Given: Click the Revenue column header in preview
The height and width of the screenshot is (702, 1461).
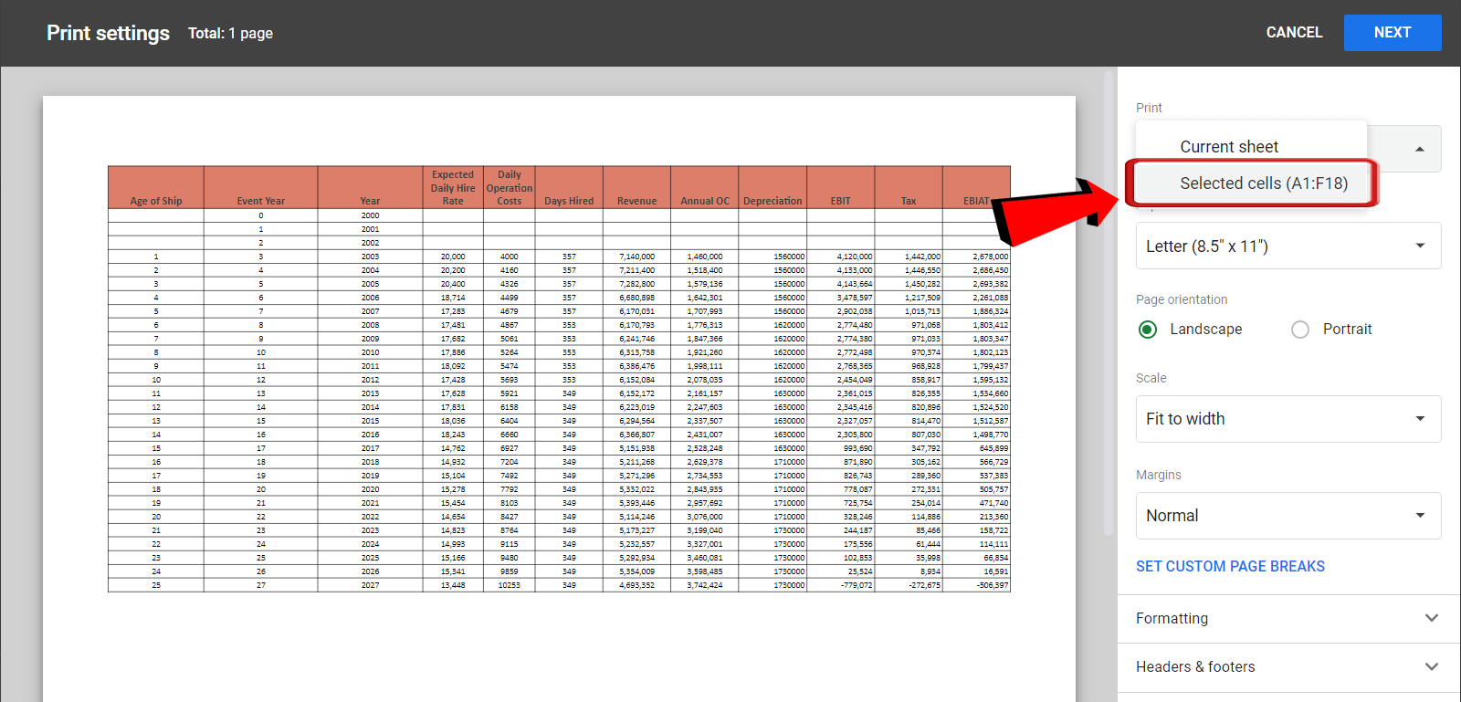Looking at the screenshot, I should [636, 201].
